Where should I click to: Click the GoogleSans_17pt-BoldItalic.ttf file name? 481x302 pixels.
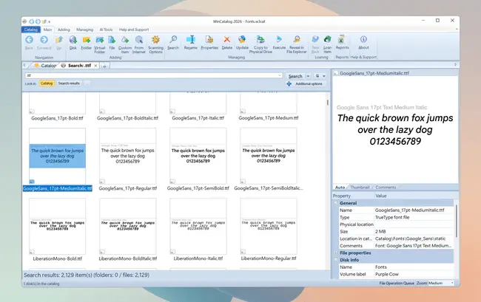(x=127, y=118)
